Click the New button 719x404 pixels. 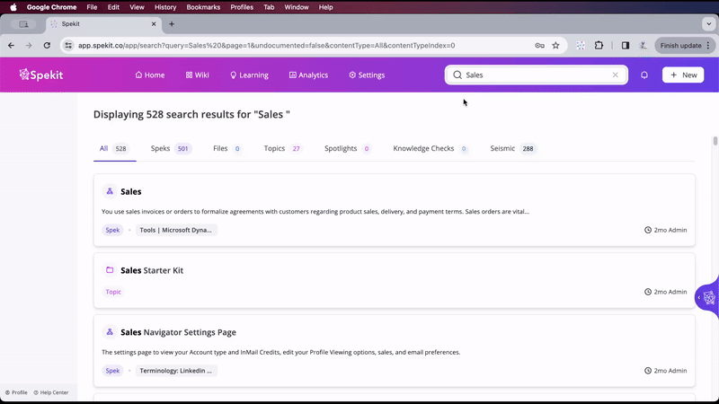683,75
